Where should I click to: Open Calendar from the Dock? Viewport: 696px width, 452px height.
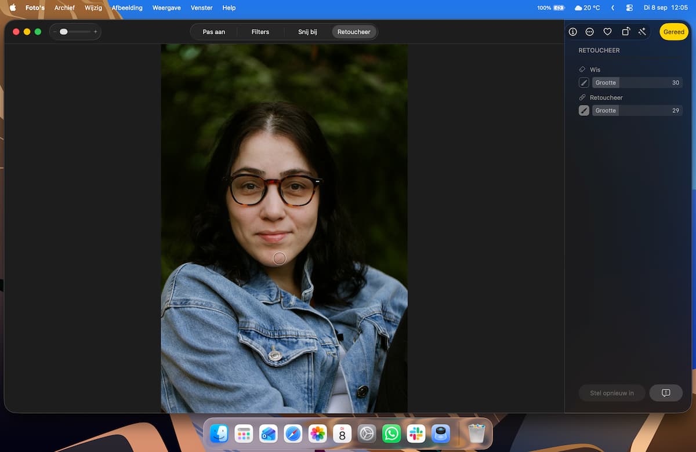tap(342, 433)
